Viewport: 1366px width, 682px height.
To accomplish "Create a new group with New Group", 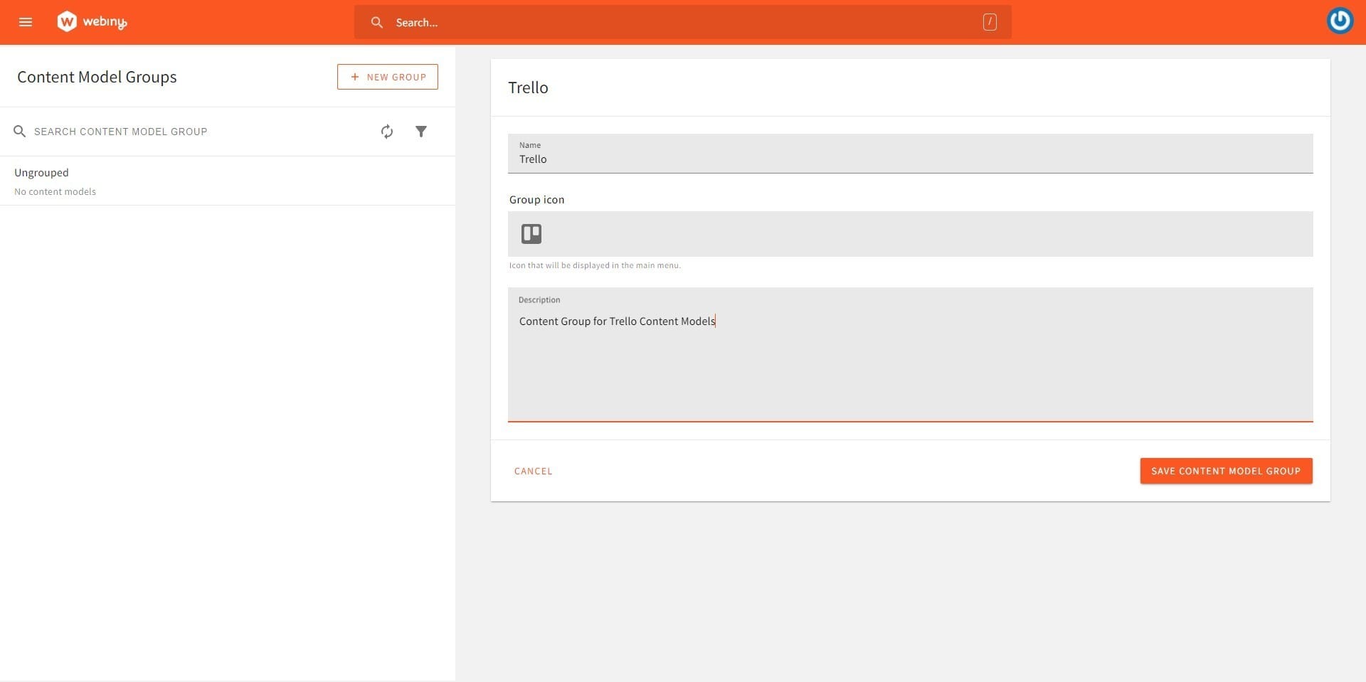I will click(388, 77).
